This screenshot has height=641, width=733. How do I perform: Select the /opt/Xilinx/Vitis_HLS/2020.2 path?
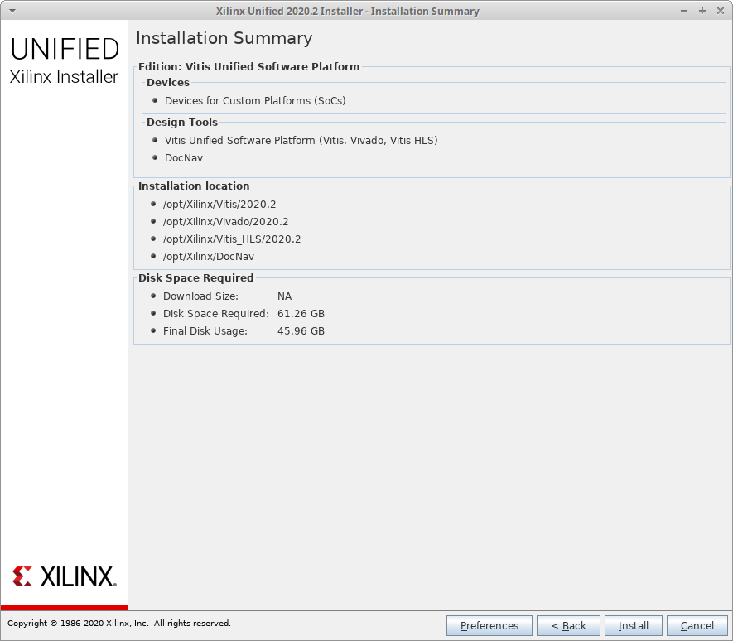[232, 239]
